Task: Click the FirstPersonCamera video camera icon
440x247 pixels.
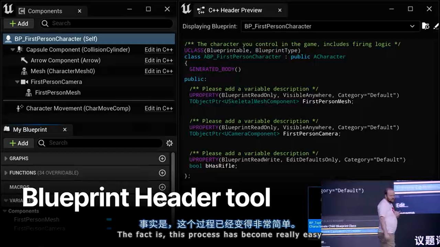Action: tap(24, 82)
